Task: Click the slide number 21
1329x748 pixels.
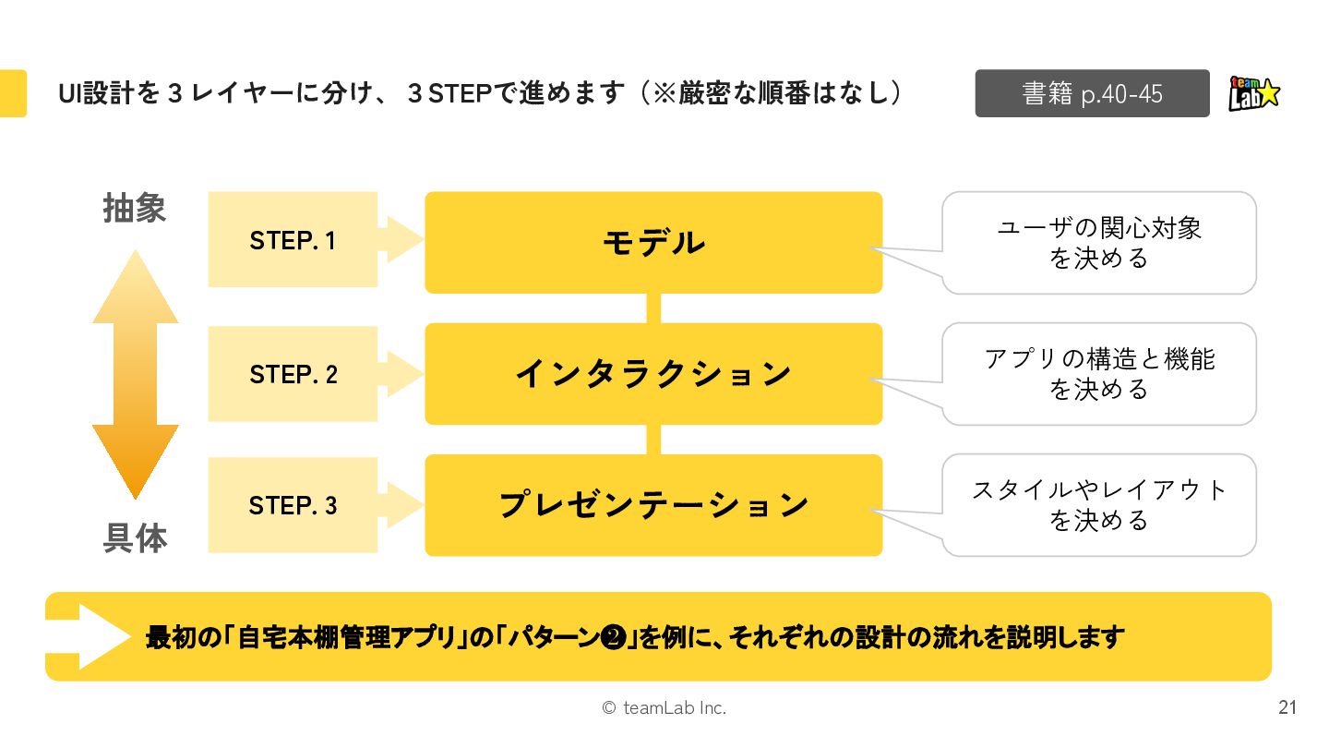Action: (x=1287, y=708)
